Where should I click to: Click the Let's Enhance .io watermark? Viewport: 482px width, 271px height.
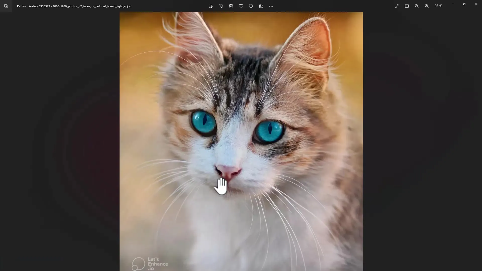pos(150,264)
